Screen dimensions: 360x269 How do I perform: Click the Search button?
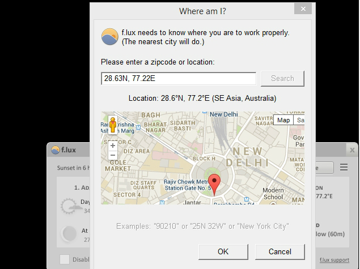click(283, 78)
